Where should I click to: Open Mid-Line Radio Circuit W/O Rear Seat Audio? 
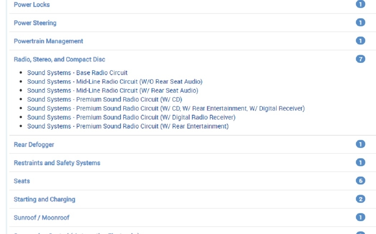coord(114,82)
